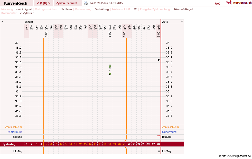Click the 6:00 time under 8. Do
The height and width of the screenshot is (159, 252).
[46, 34]
